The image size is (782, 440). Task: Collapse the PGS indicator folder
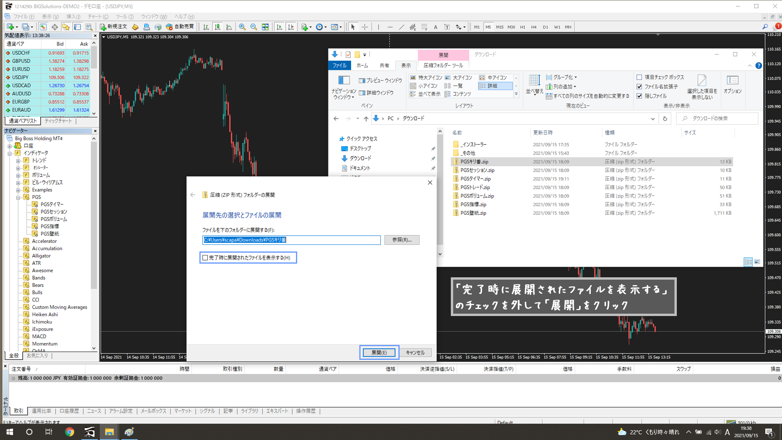[18, 197]
